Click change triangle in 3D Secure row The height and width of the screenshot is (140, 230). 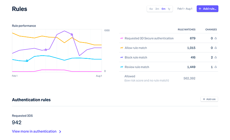coord(216,38)
